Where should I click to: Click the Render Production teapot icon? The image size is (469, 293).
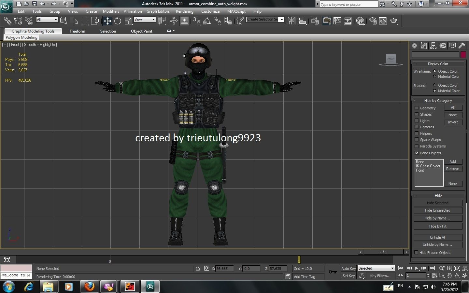pyautogui.click(x=394, y=21)
